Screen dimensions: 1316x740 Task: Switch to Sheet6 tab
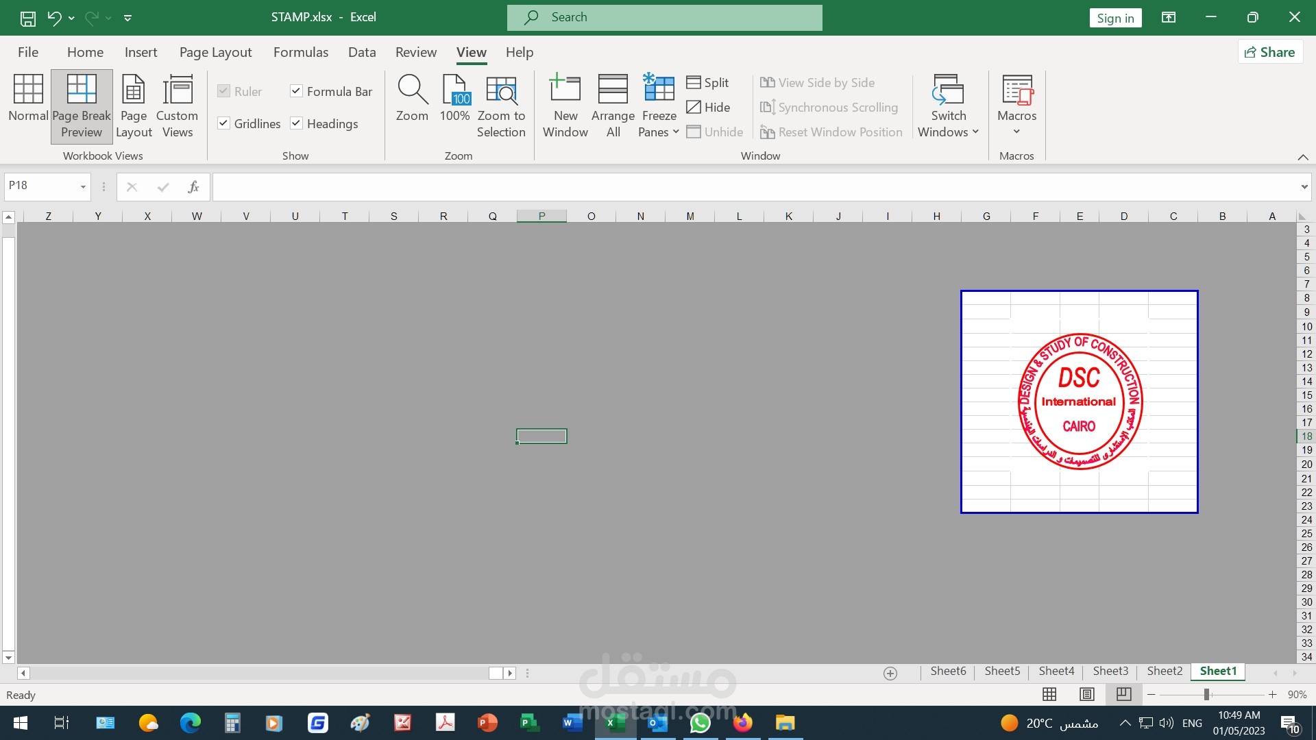coord(948,671)
